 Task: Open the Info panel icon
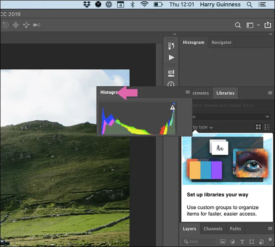click(x=171, y=85)
